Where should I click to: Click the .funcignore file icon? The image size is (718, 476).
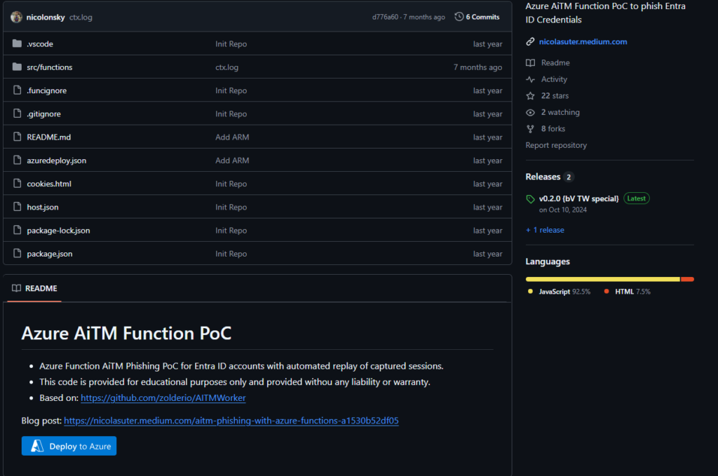pos(18,90)
